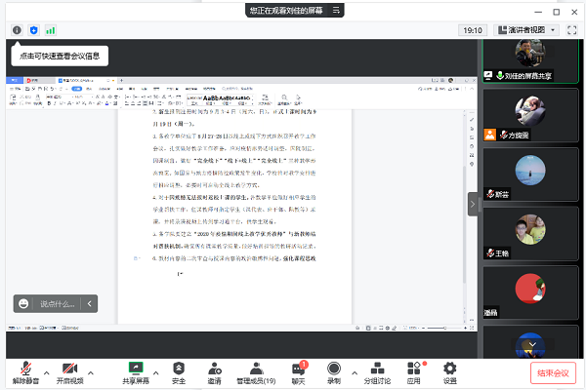Select the 方 participant video thumbnail
The height and width of the screenshot is (390, 586).
(530, 115)
